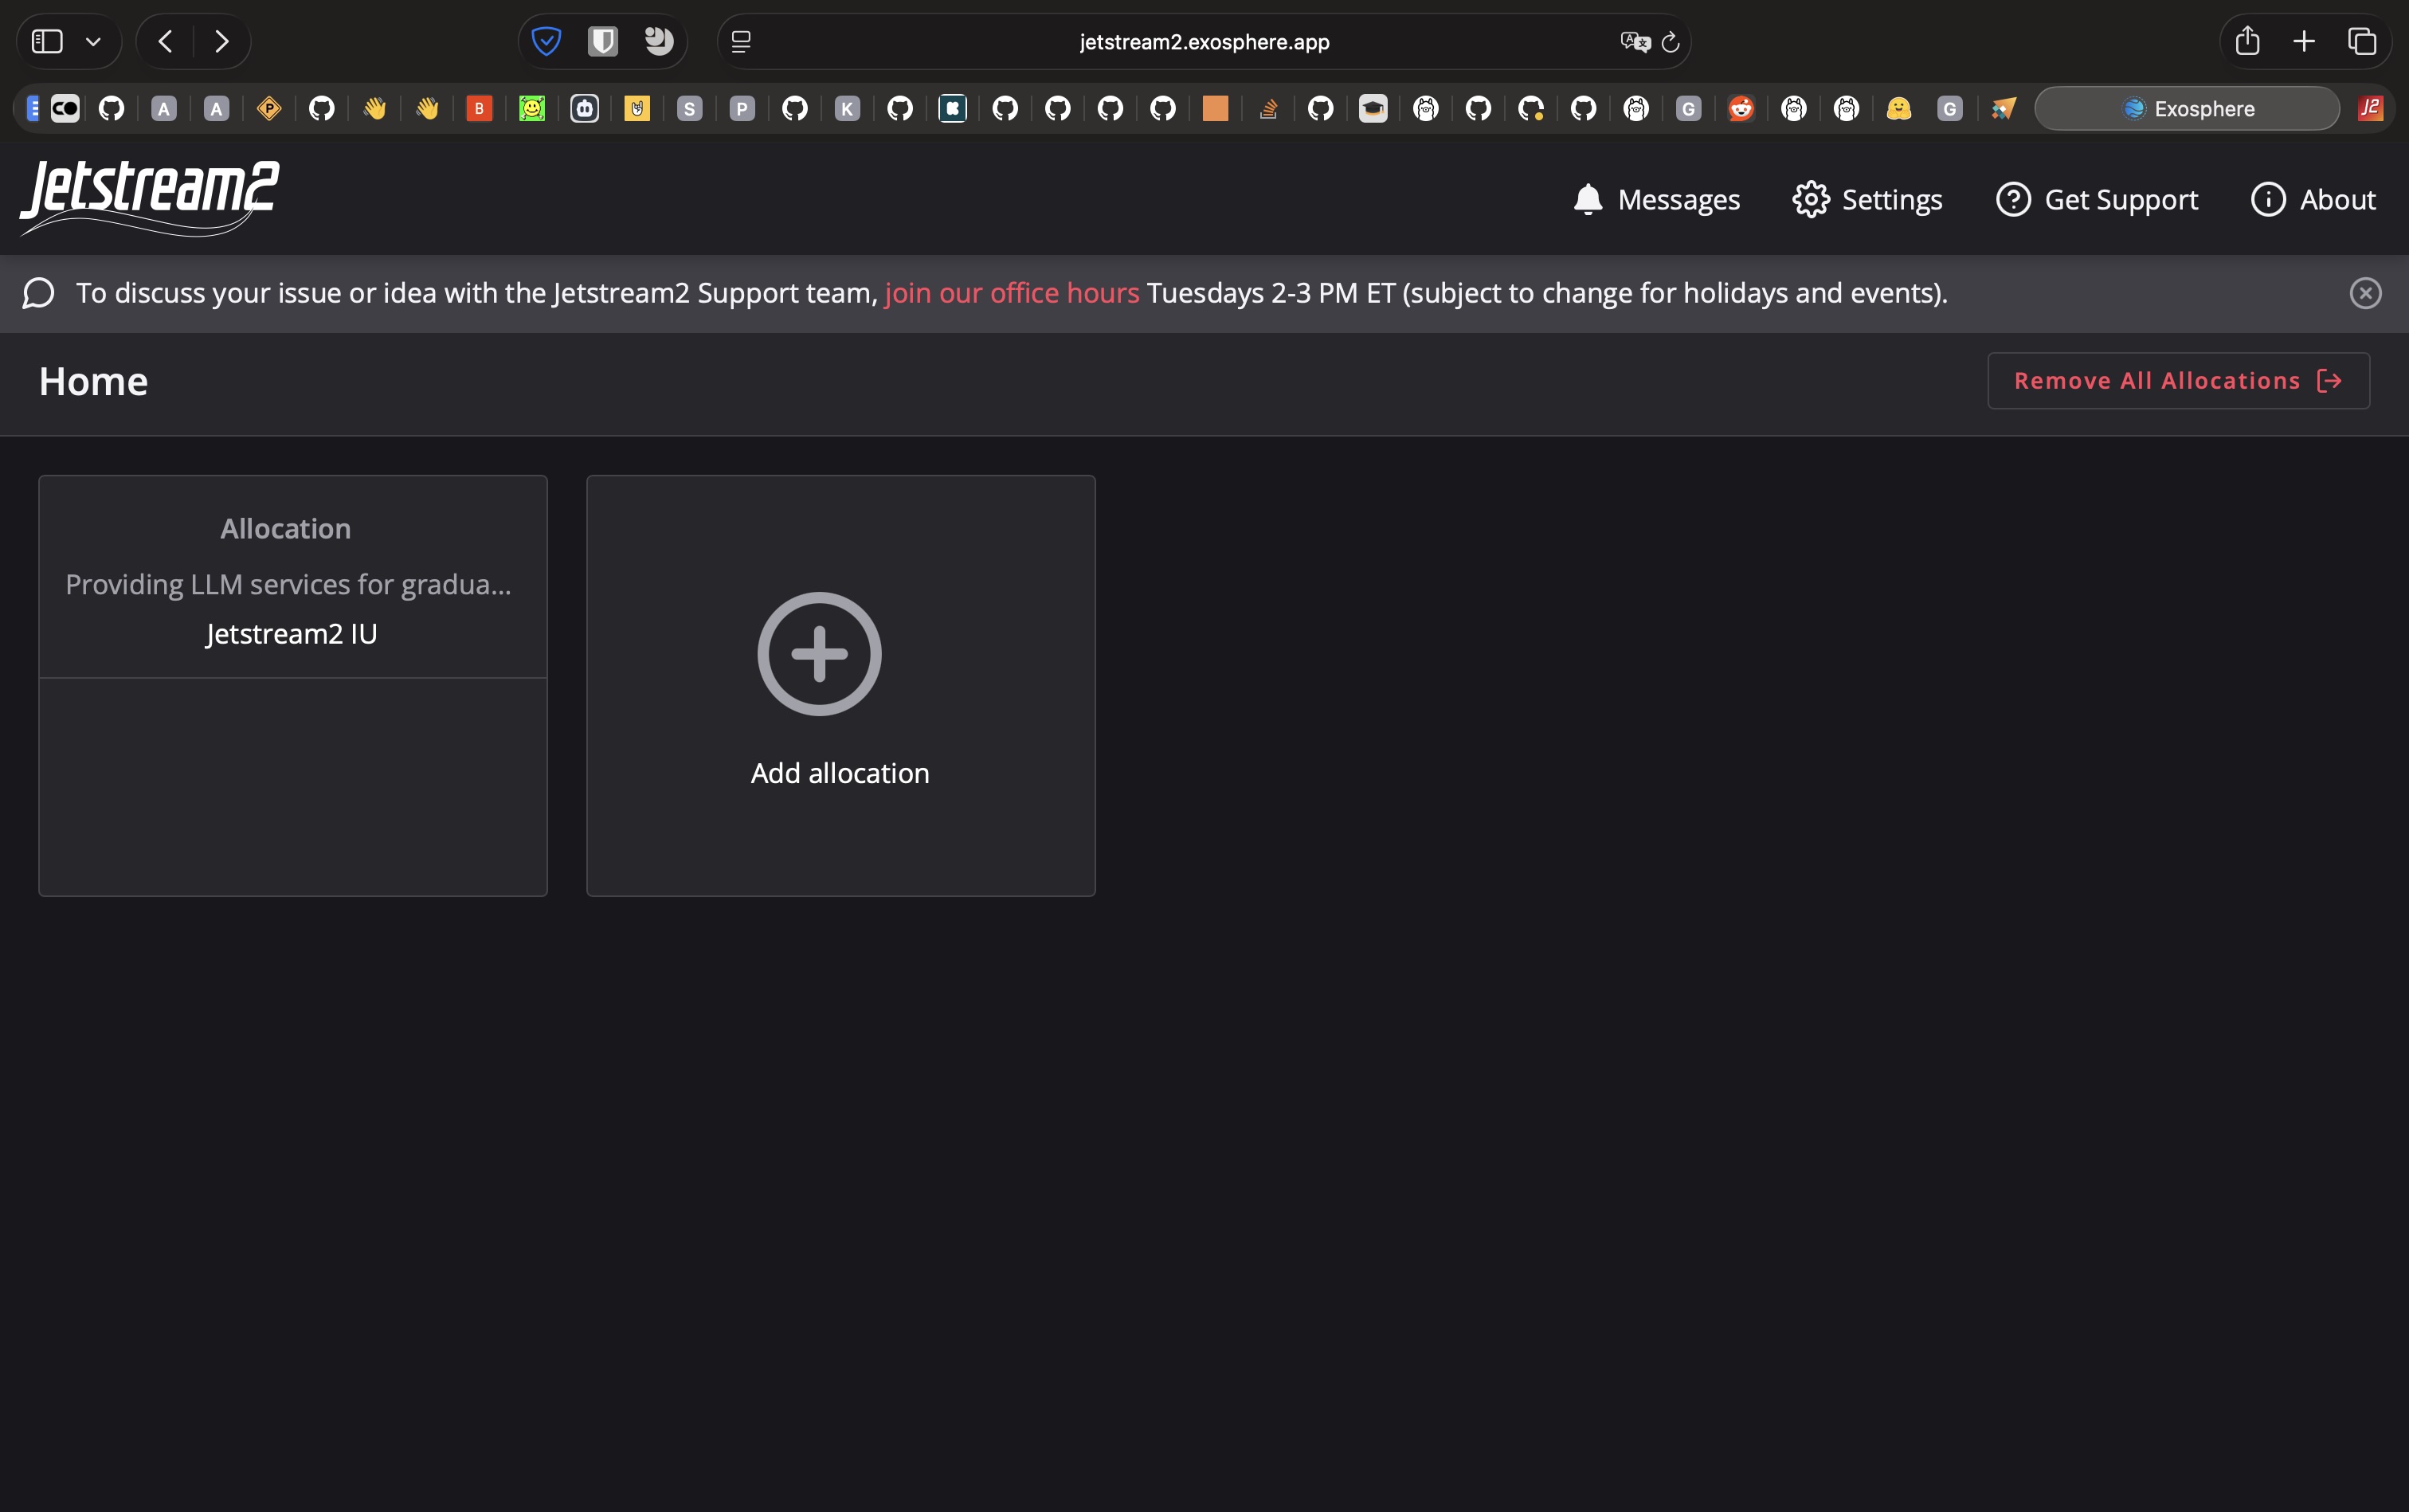This screenshot has width=2409, height=1512.
Task: Switch to the Stack Overflow pinned tab
Action: pyautogui.click(x=1268, y=108)
